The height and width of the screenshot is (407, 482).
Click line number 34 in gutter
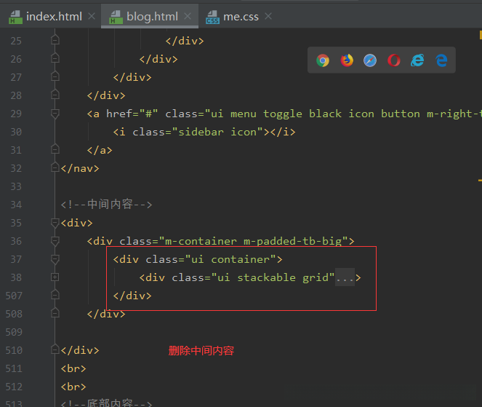16,205
